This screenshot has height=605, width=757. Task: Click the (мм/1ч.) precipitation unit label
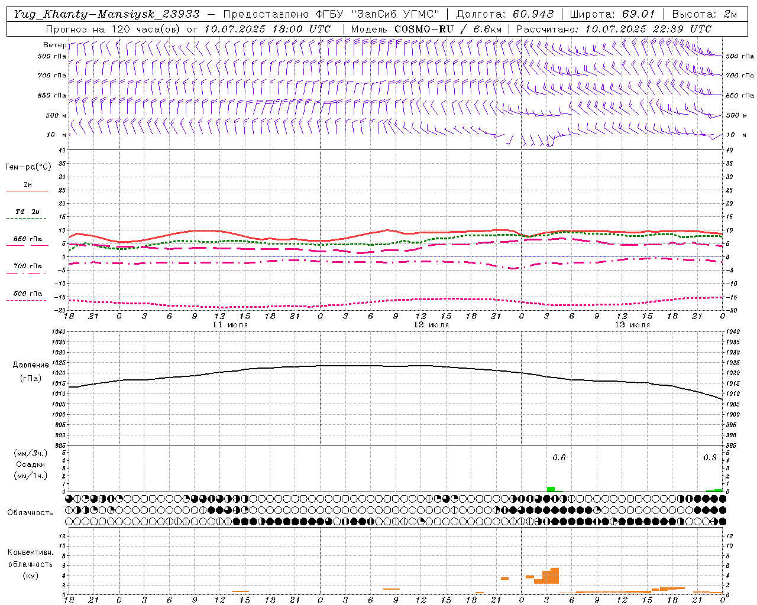[30, 476]
